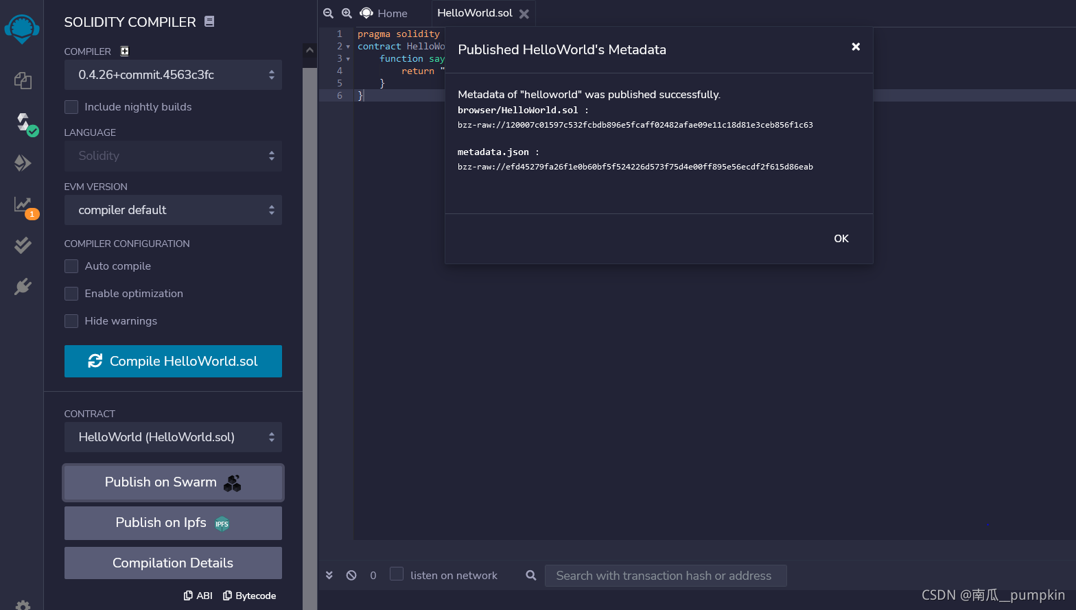
Task: Tick the Enable optimization checkbox
Action: [71, 294]
